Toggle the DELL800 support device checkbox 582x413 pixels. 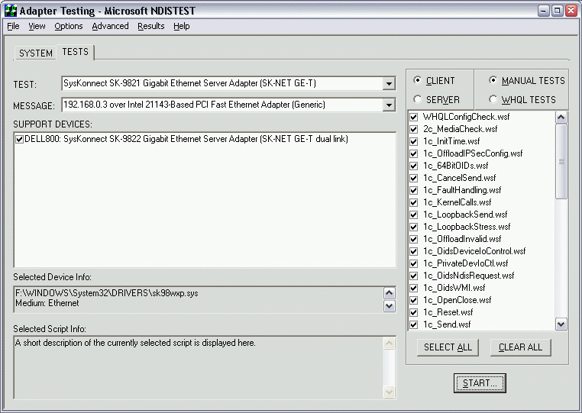19,140
